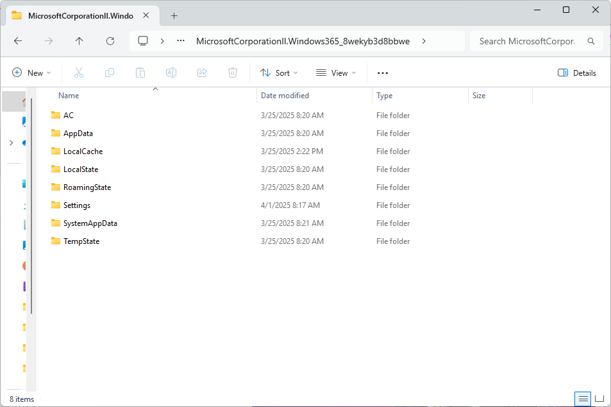Switch to large thumbnails view icon
Screen dimensions: 611x407
coord(599,399)
